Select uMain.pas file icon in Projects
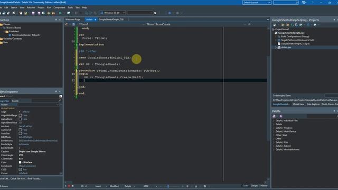The image size is (338, 190). coord(279,47)
